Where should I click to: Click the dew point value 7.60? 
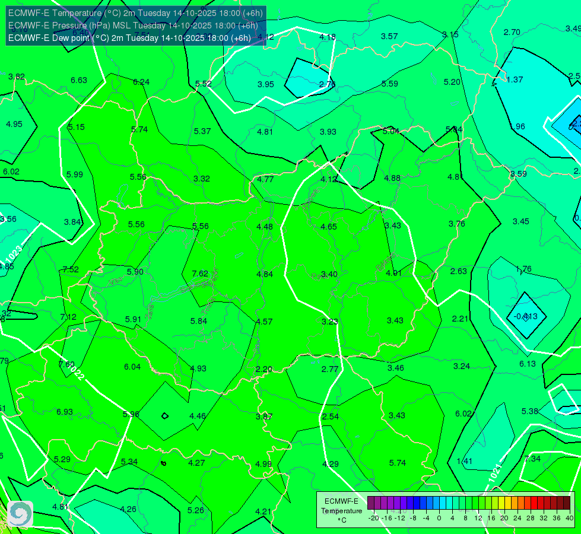66,364
